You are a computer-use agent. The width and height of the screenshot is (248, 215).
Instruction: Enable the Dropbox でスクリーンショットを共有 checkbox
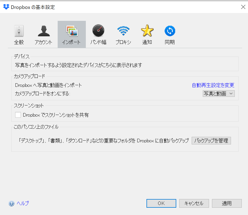pos(18,115)
